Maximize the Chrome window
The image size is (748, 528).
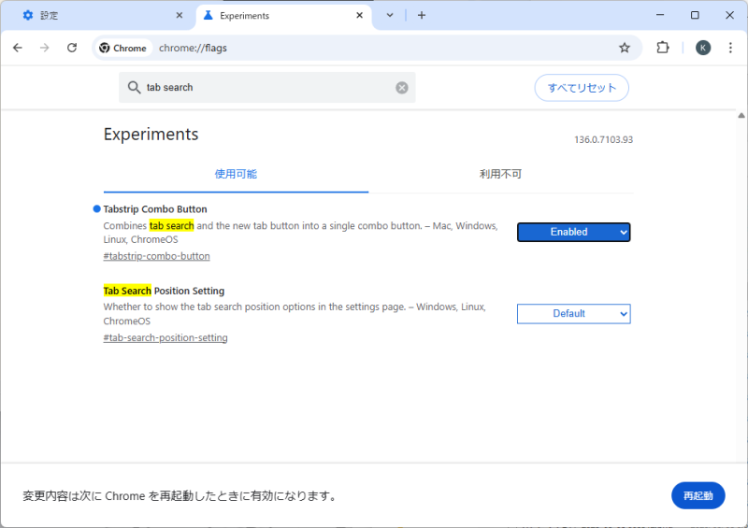pyautogui.click(x=695, y=15)
